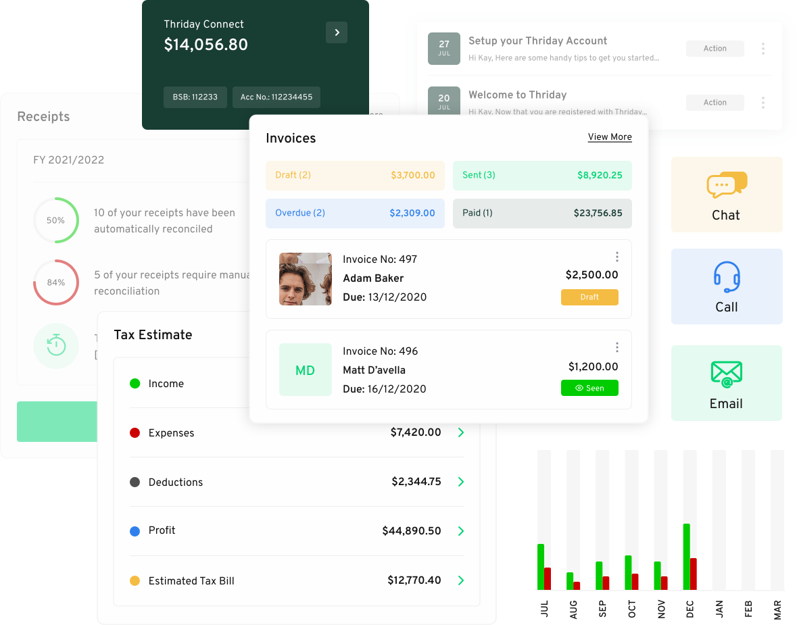Click the 50% reconciled progress ring
This screenshot has height=625, width=797.
click(x=56, y=220)
